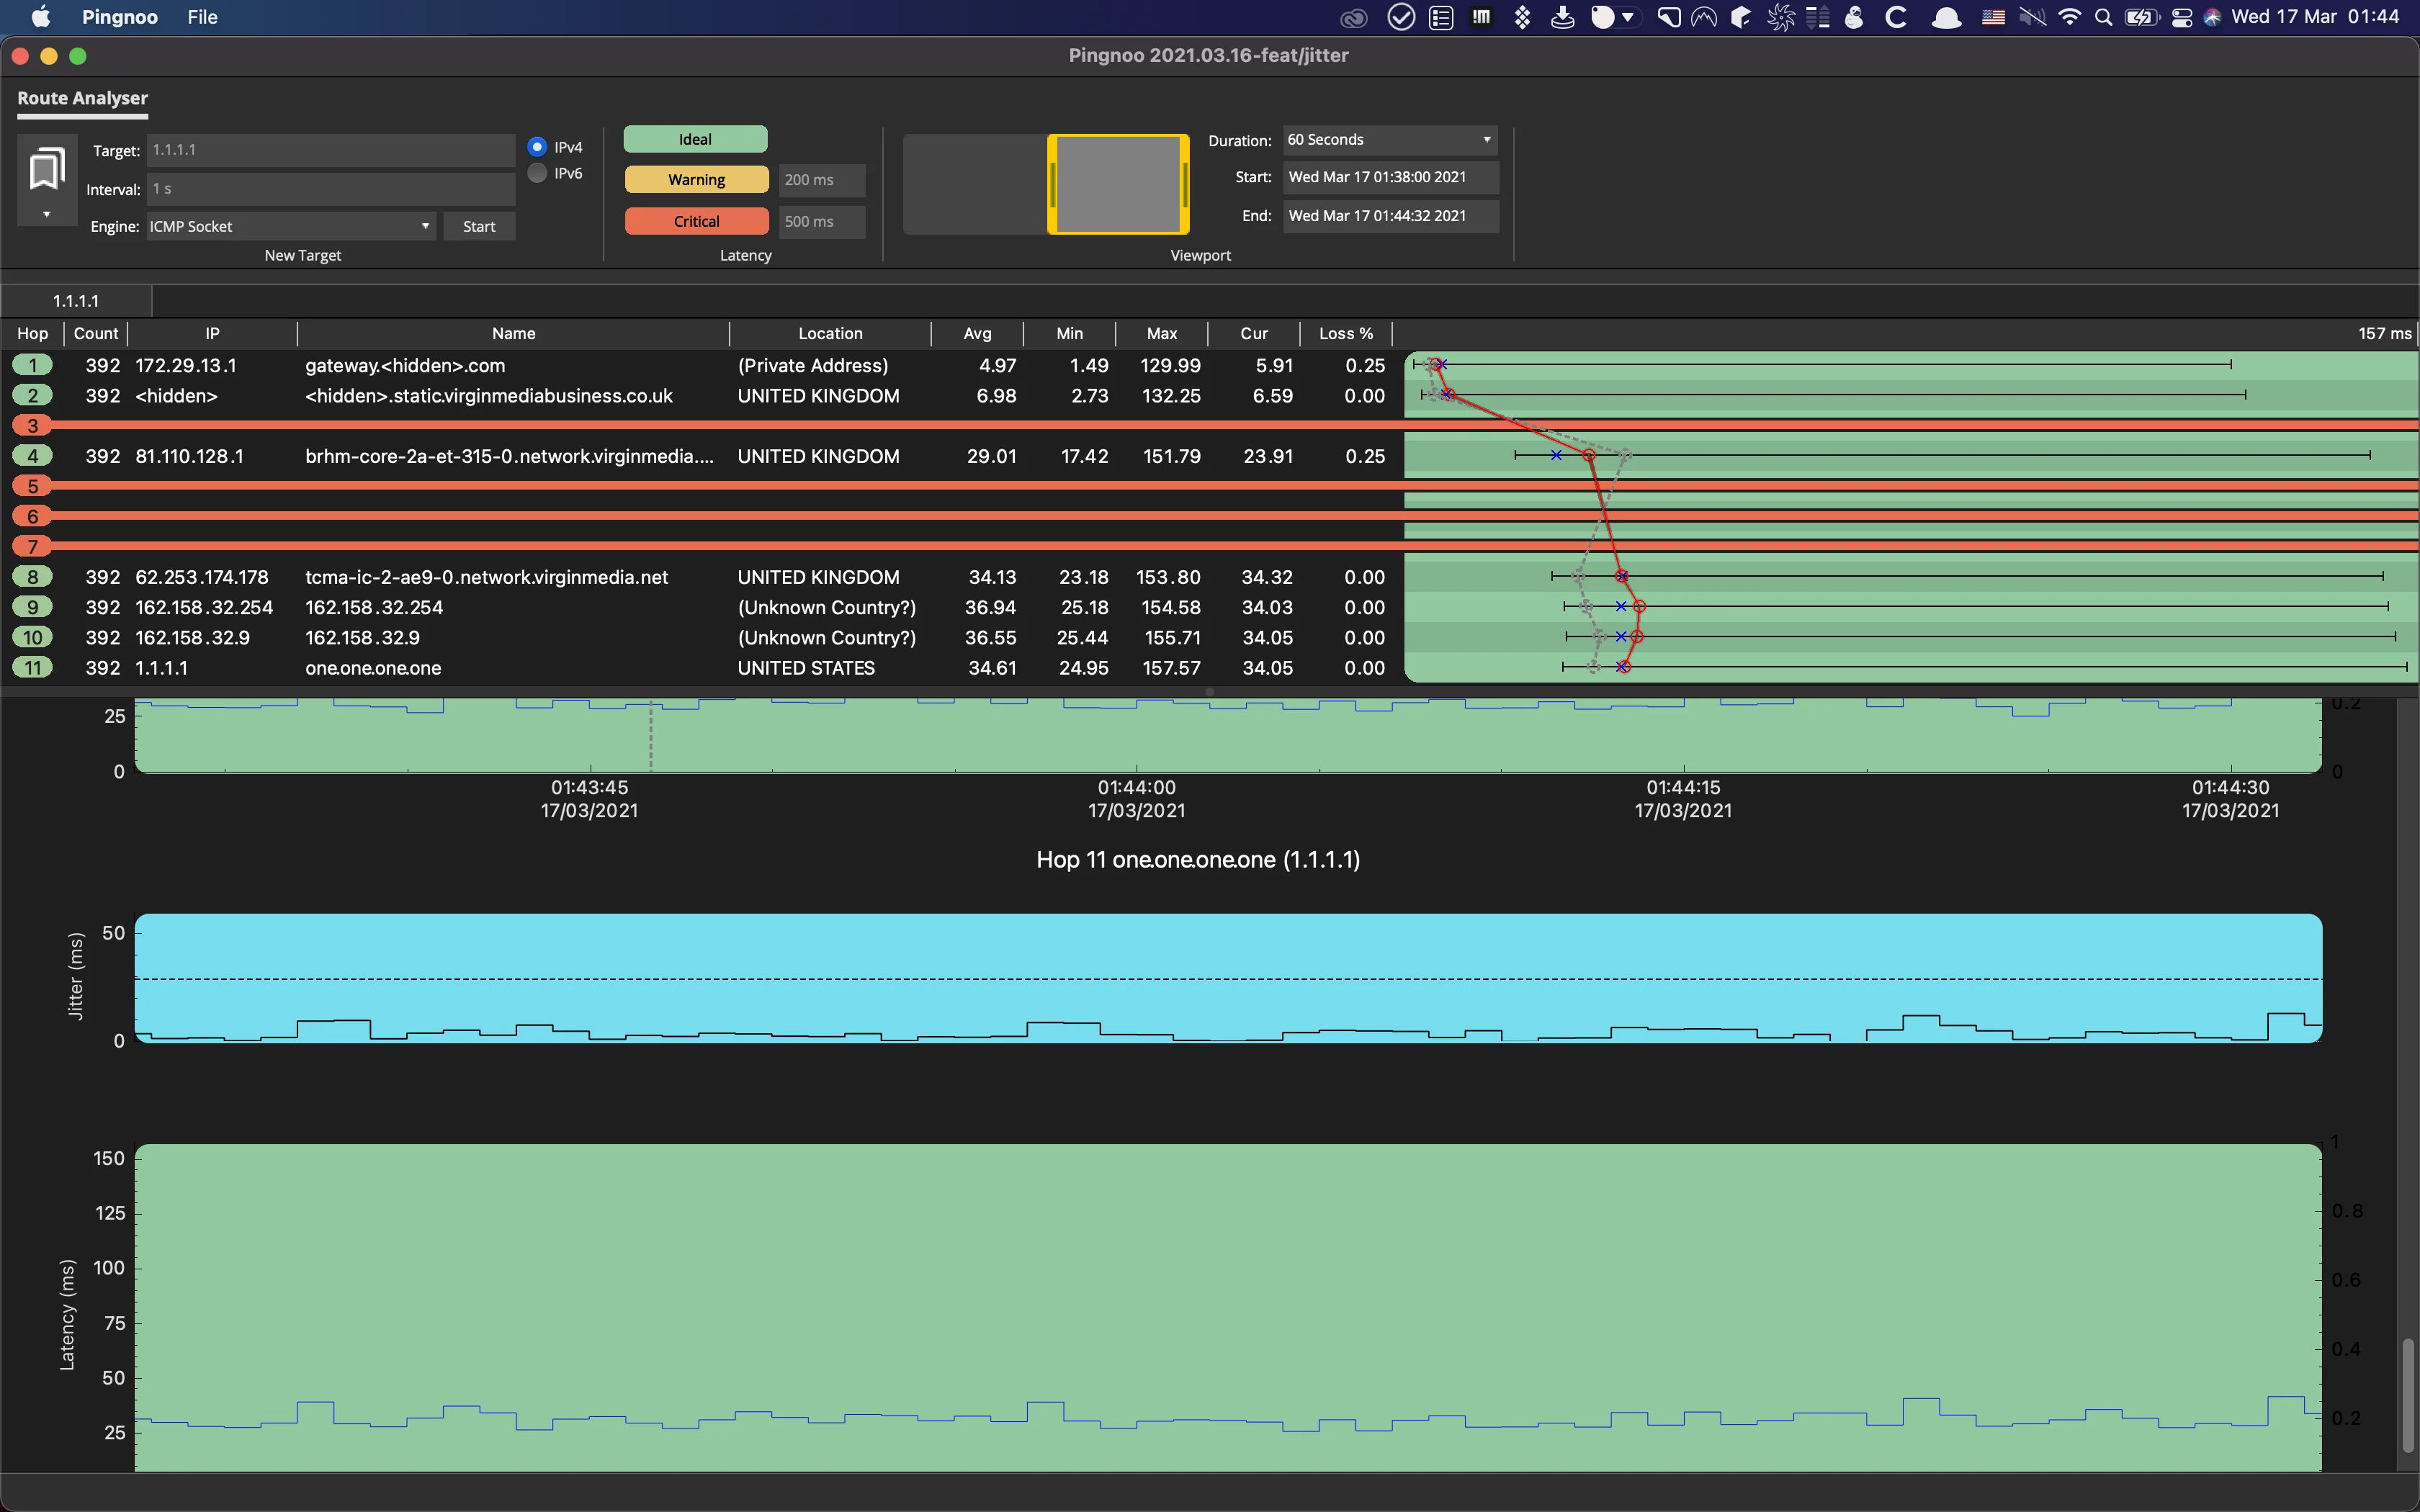Open Spotlight search in the menu bar
Screen dimensions: 2420x1512
point(2103,17)
